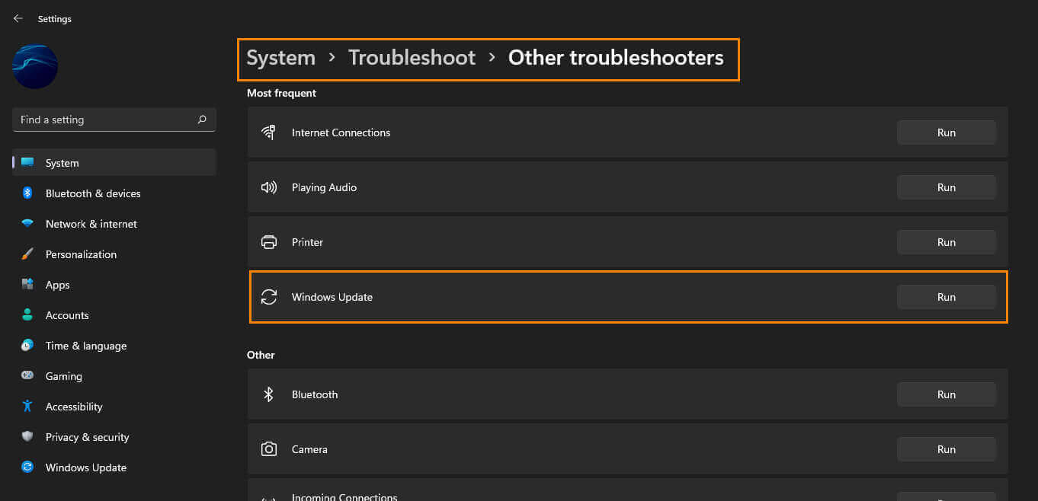Select the Camera row label
1038x501 pixels.
309,449
